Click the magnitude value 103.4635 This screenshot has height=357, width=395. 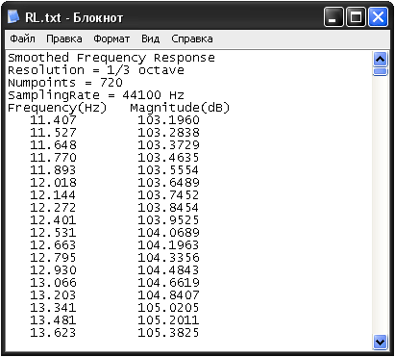point(168,158)
